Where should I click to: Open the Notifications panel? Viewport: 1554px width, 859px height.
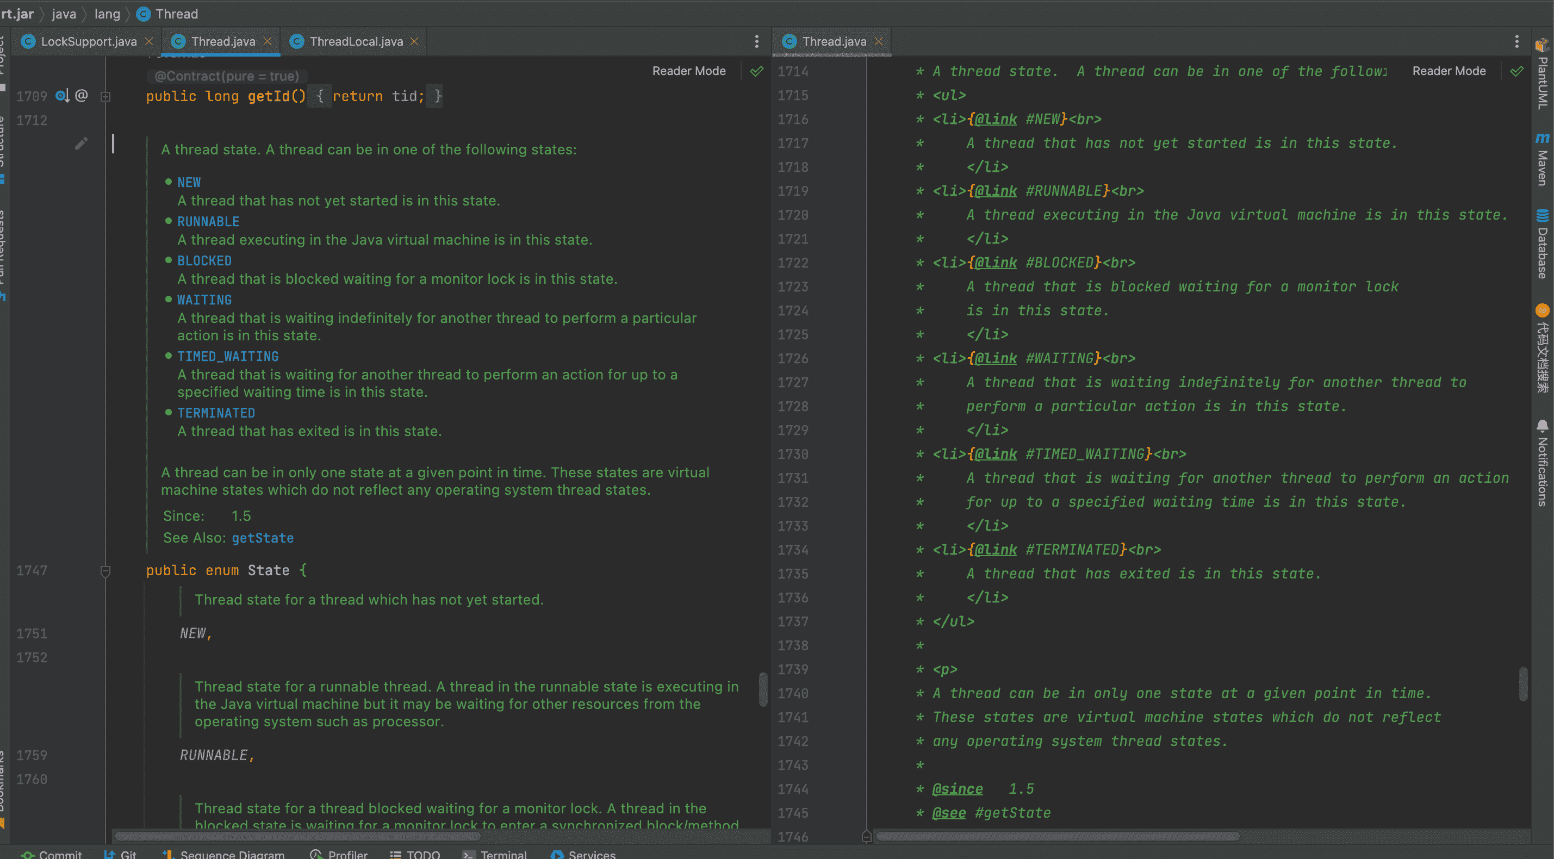pos(1543,463)
